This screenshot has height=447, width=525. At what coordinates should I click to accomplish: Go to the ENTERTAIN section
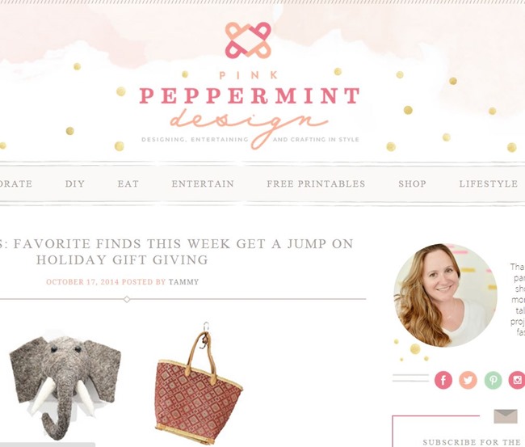(x=203, y=183)
